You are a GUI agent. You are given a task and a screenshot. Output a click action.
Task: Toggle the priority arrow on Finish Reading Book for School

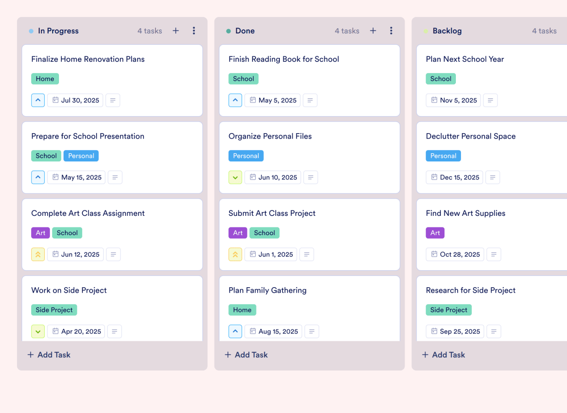click(x=235, y=100)
